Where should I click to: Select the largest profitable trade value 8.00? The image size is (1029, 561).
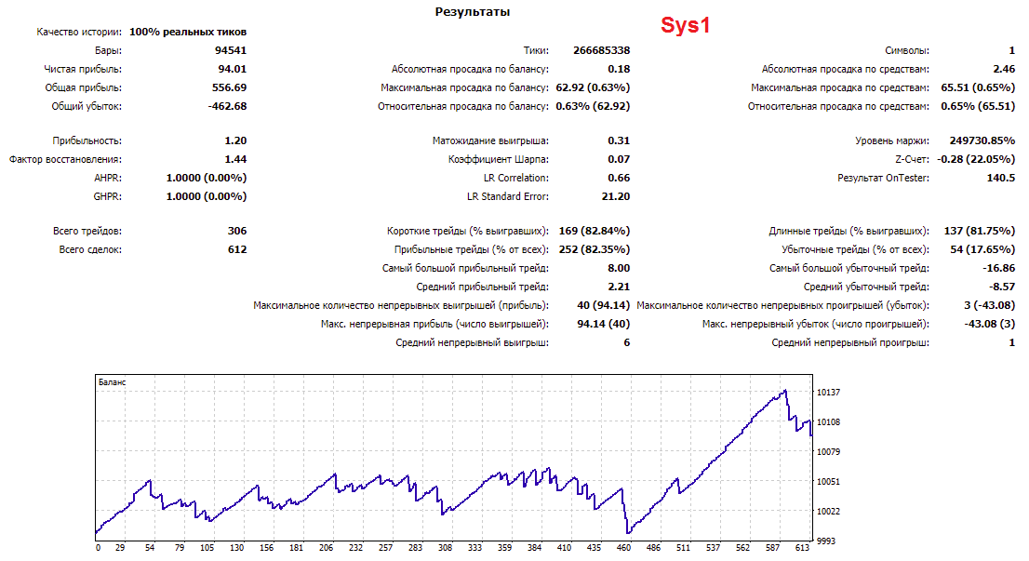tap(619, 268)
